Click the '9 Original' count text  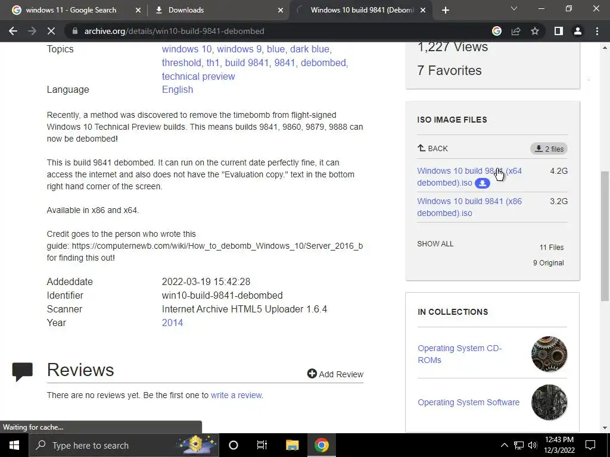coord(549,262)
